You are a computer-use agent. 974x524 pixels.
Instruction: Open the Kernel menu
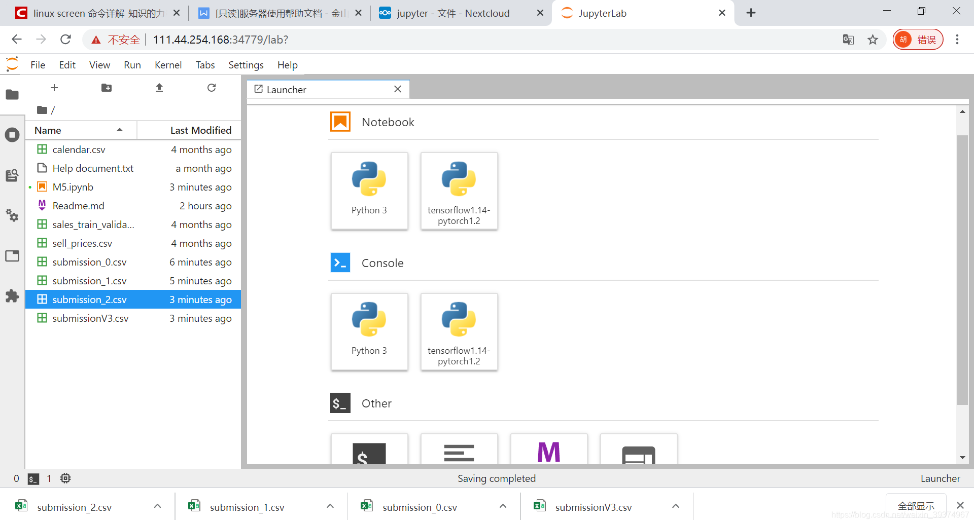pyautogui.click(x=168, y=65)
